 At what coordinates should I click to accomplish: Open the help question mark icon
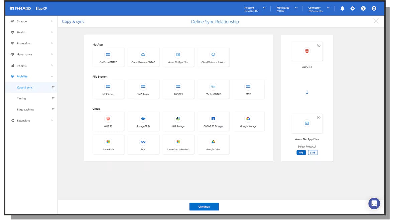point(363,9)
